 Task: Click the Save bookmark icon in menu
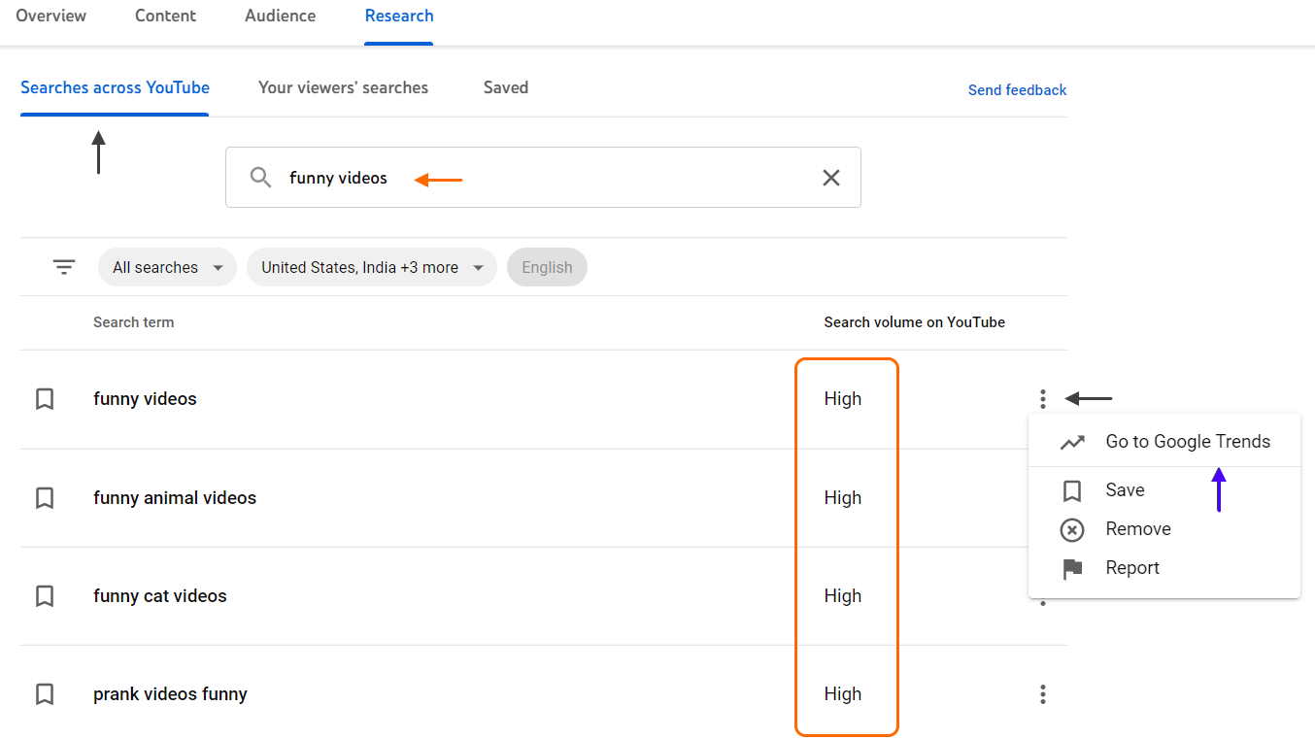1072,490
